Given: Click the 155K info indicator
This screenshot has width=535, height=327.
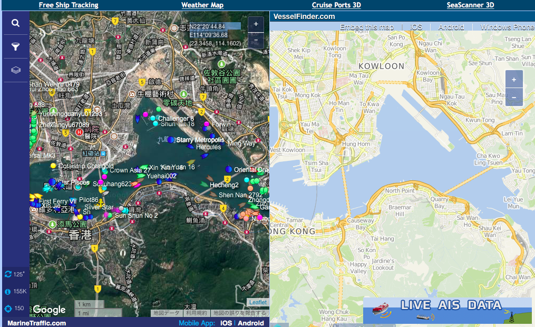Looking at the screenshot, I should tap(16, 292).
